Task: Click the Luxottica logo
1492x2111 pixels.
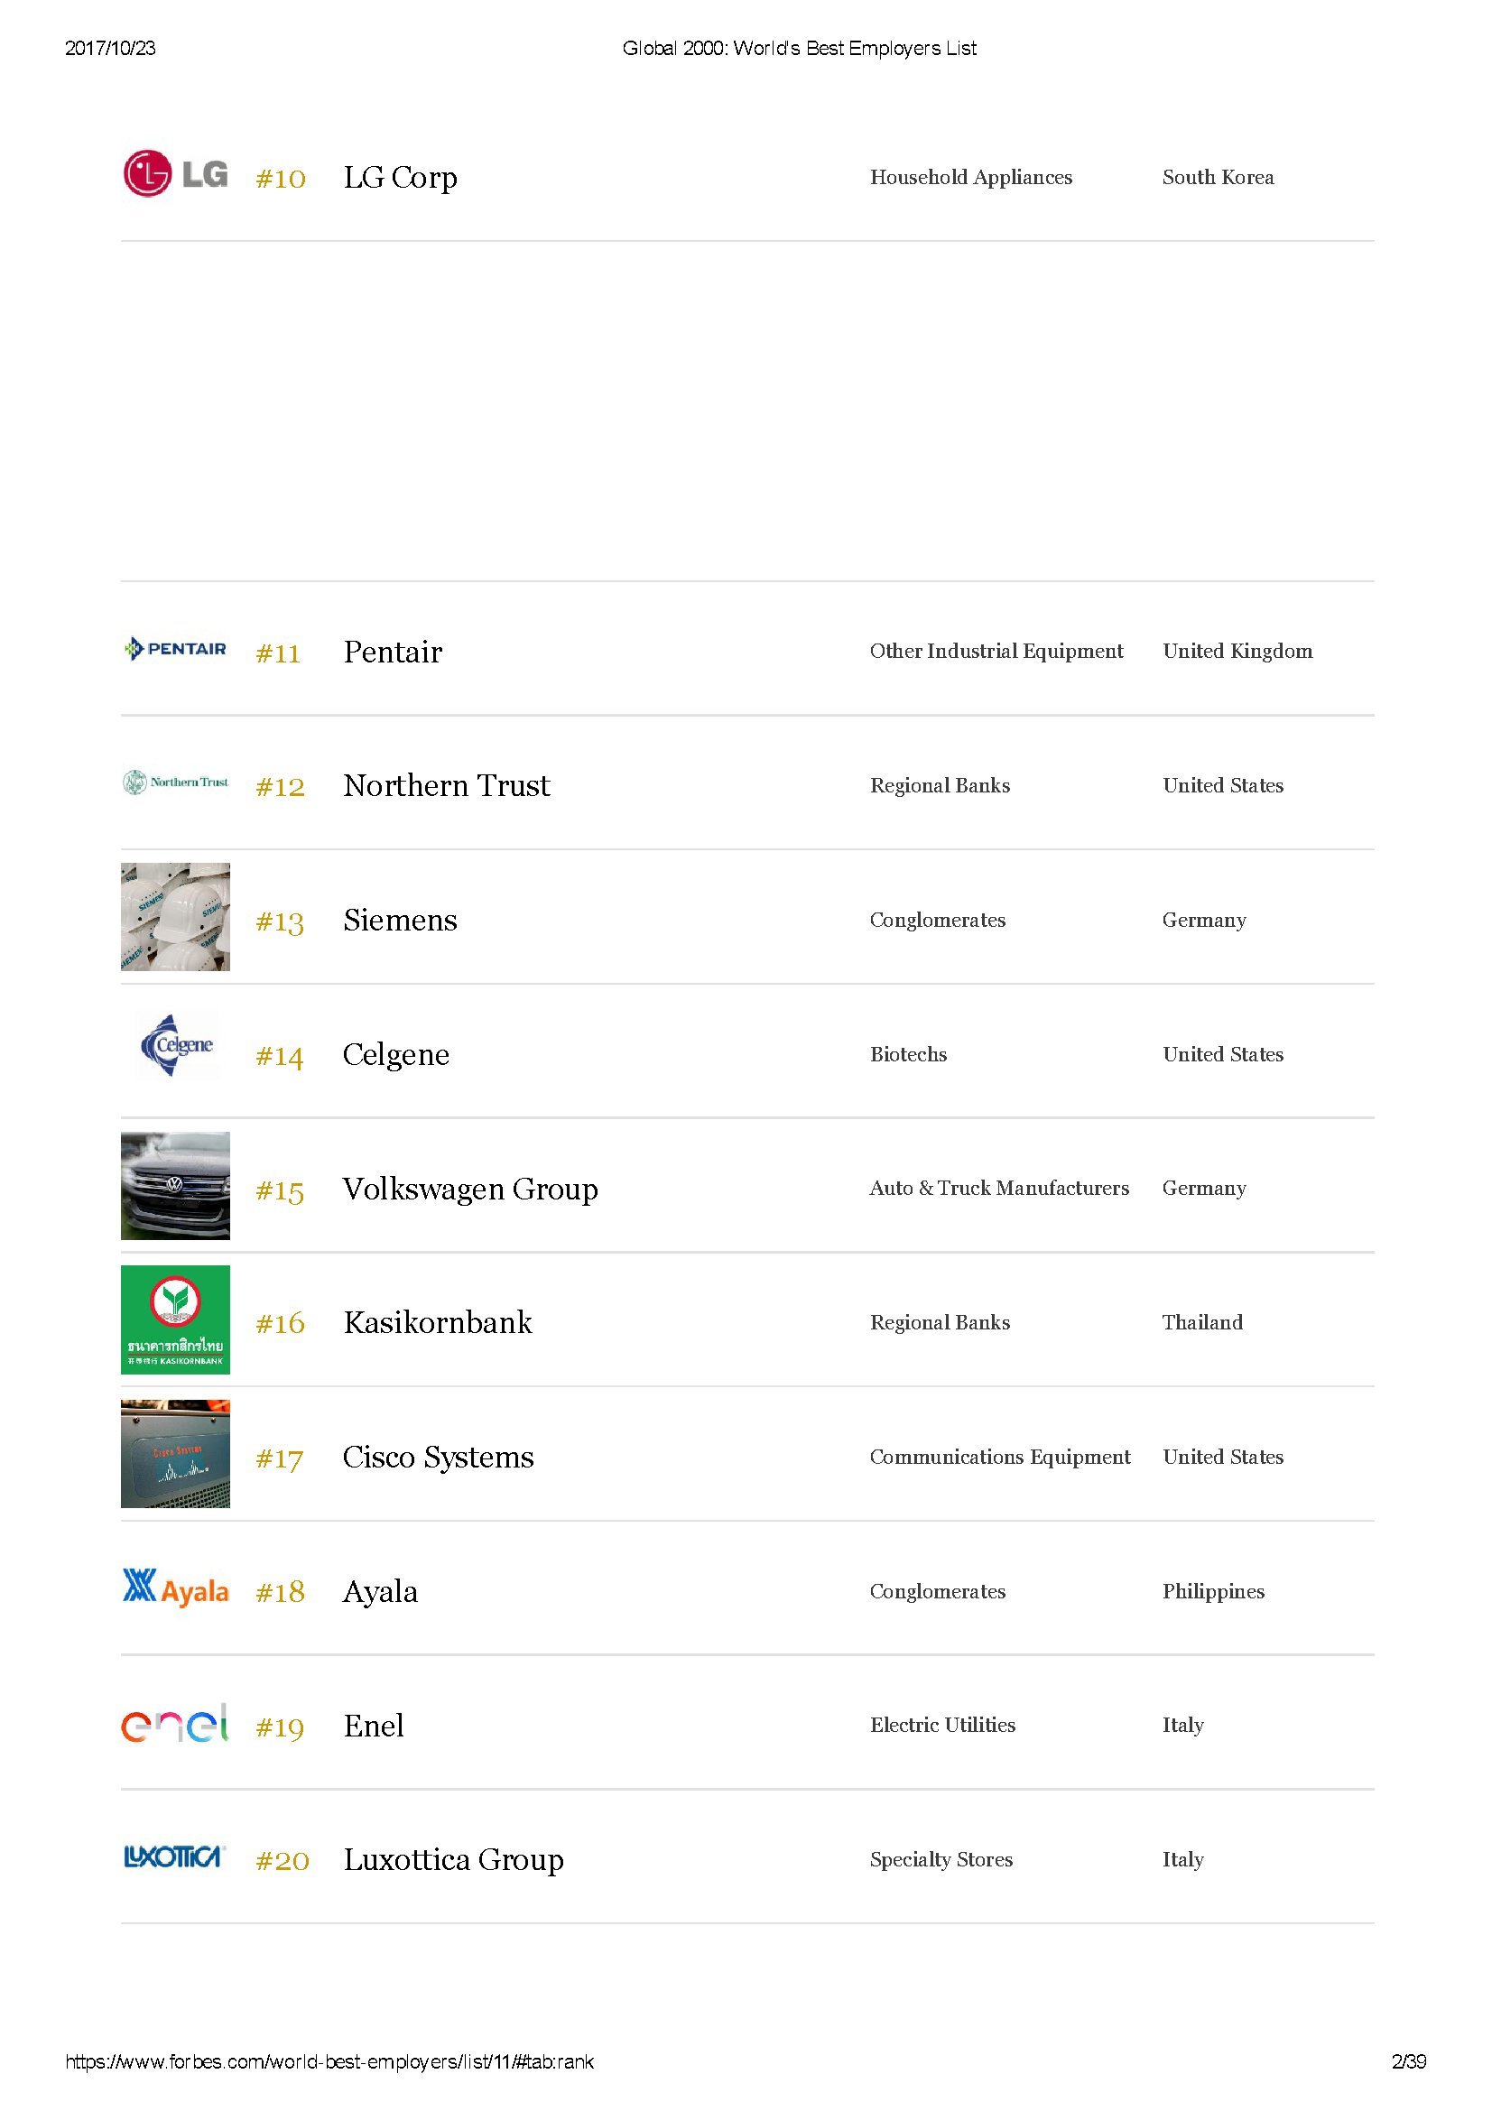Action: [175, 1856]
